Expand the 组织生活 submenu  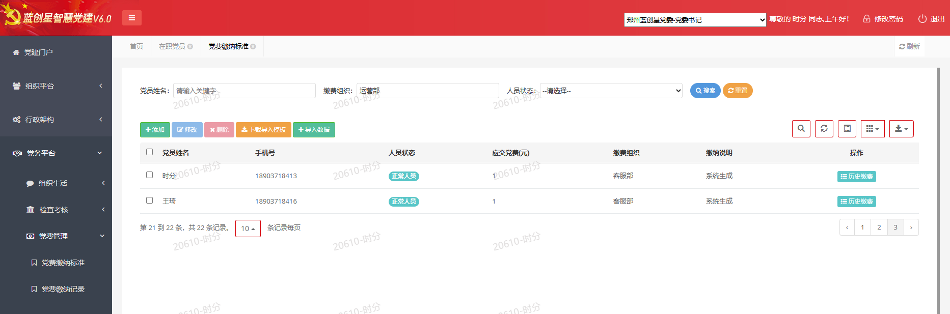(x=56, y=183)
